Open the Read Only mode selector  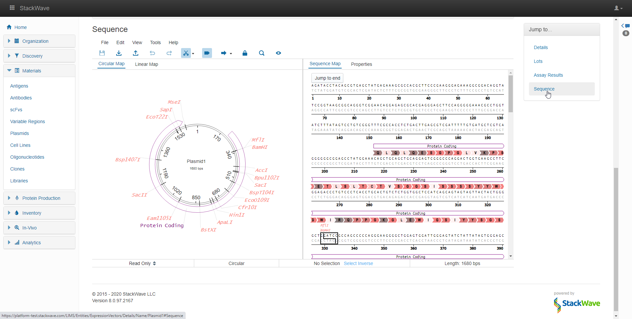click(143, 263)
